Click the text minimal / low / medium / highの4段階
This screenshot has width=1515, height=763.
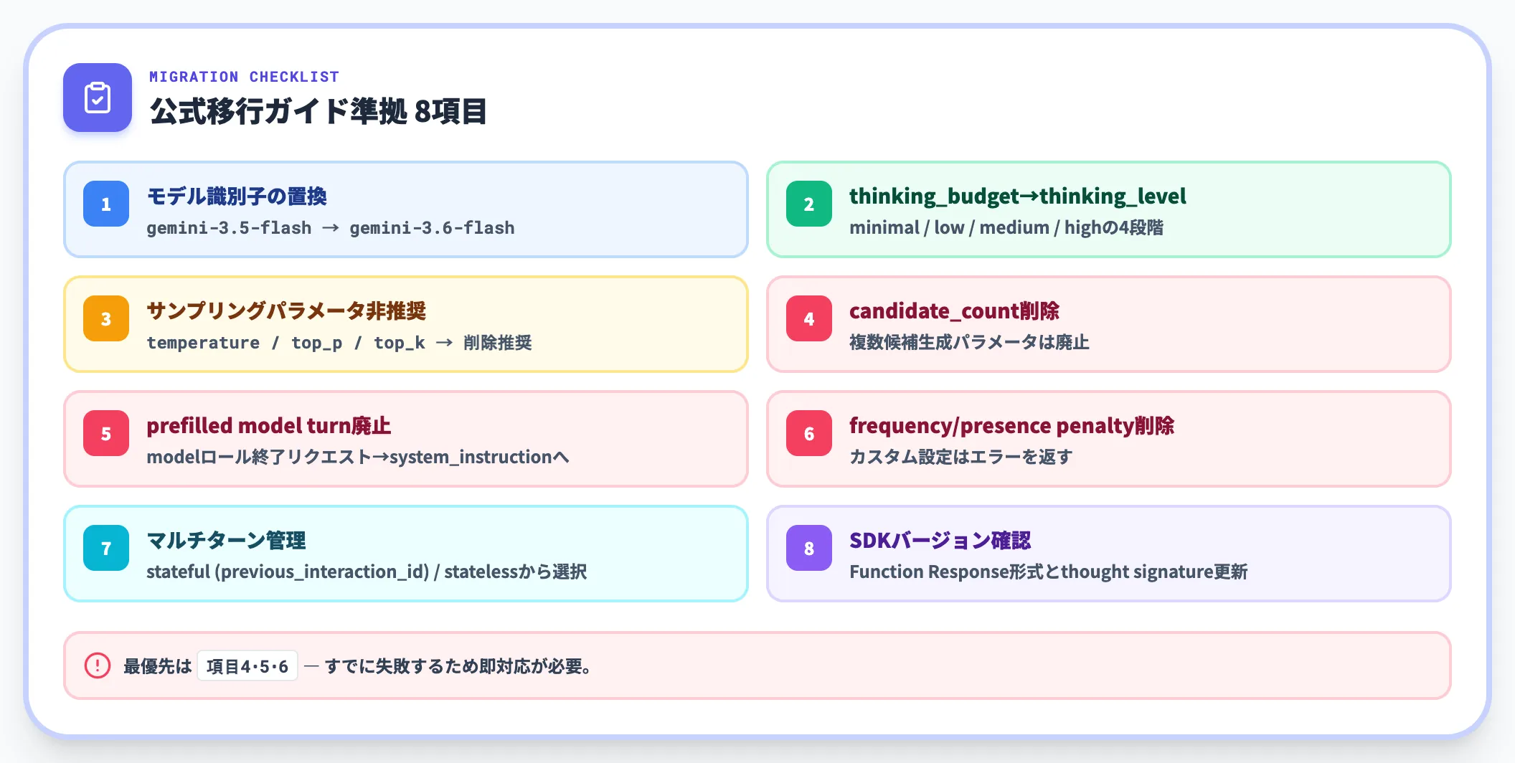tap(1006, 227)
